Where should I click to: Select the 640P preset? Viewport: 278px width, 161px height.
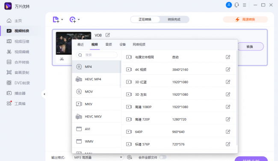point(179,132)
